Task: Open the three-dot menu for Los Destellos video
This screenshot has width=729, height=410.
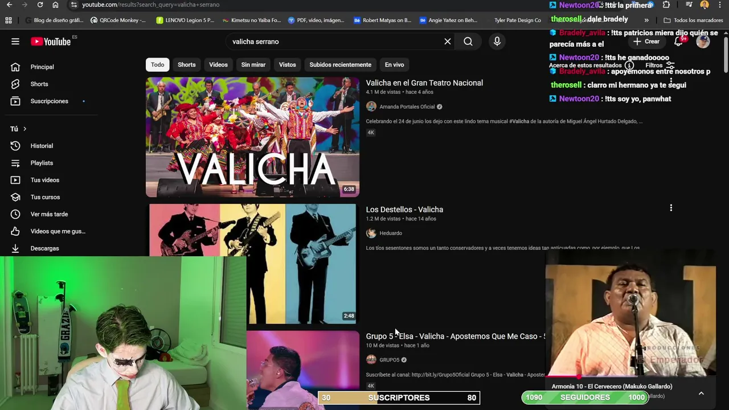Action: [x=671, y=208]
